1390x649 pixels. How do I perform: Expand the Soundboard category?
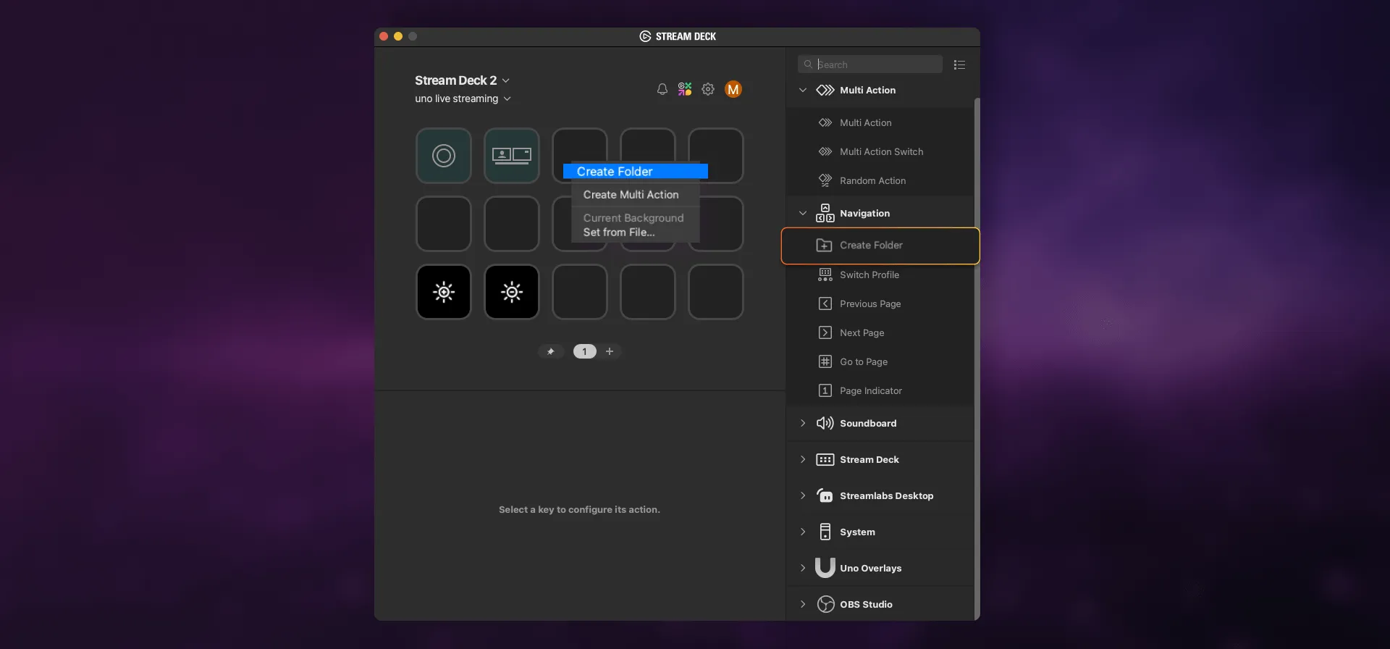tap(803, 423)
